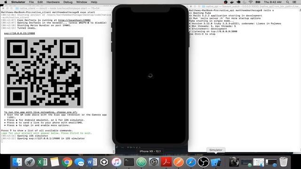Open the Simulator app menu
301x169 pixels.
[x=18, y=2]
